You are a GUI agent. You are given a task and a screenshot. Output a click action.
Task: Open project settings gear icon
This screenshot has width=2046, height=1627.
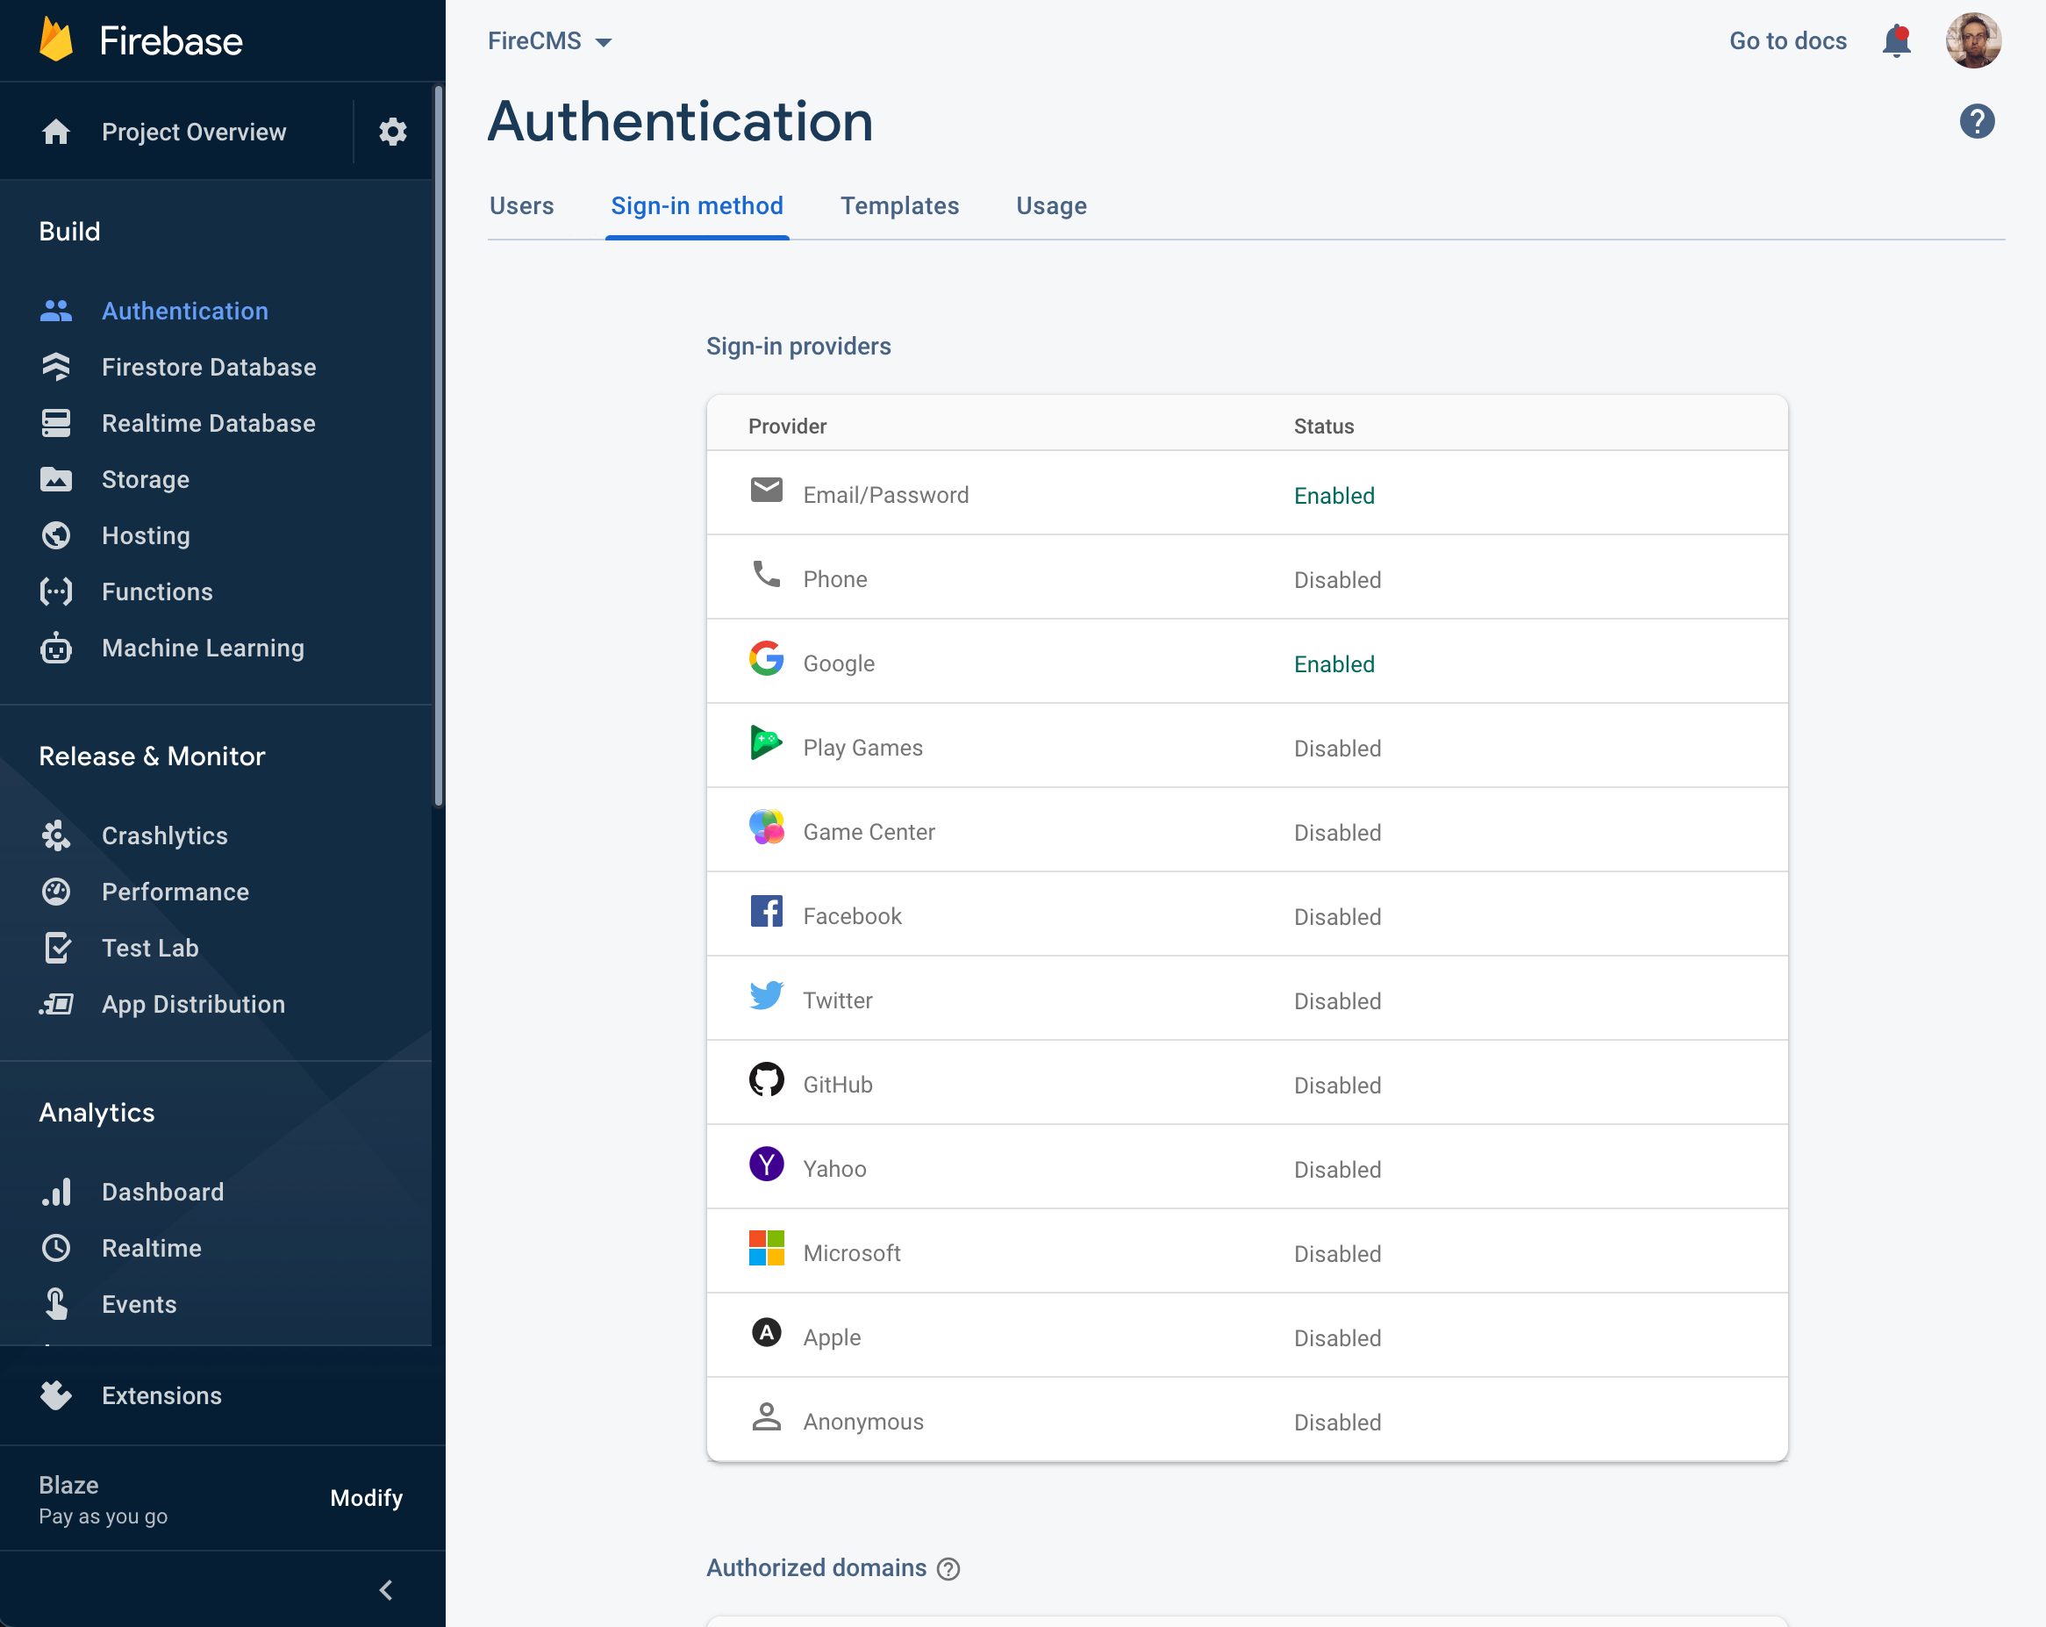click(x=392, y=132)
